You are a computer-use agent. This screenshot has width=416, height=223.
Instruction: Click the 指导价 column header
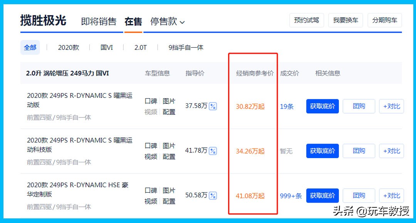pos(195,73)
